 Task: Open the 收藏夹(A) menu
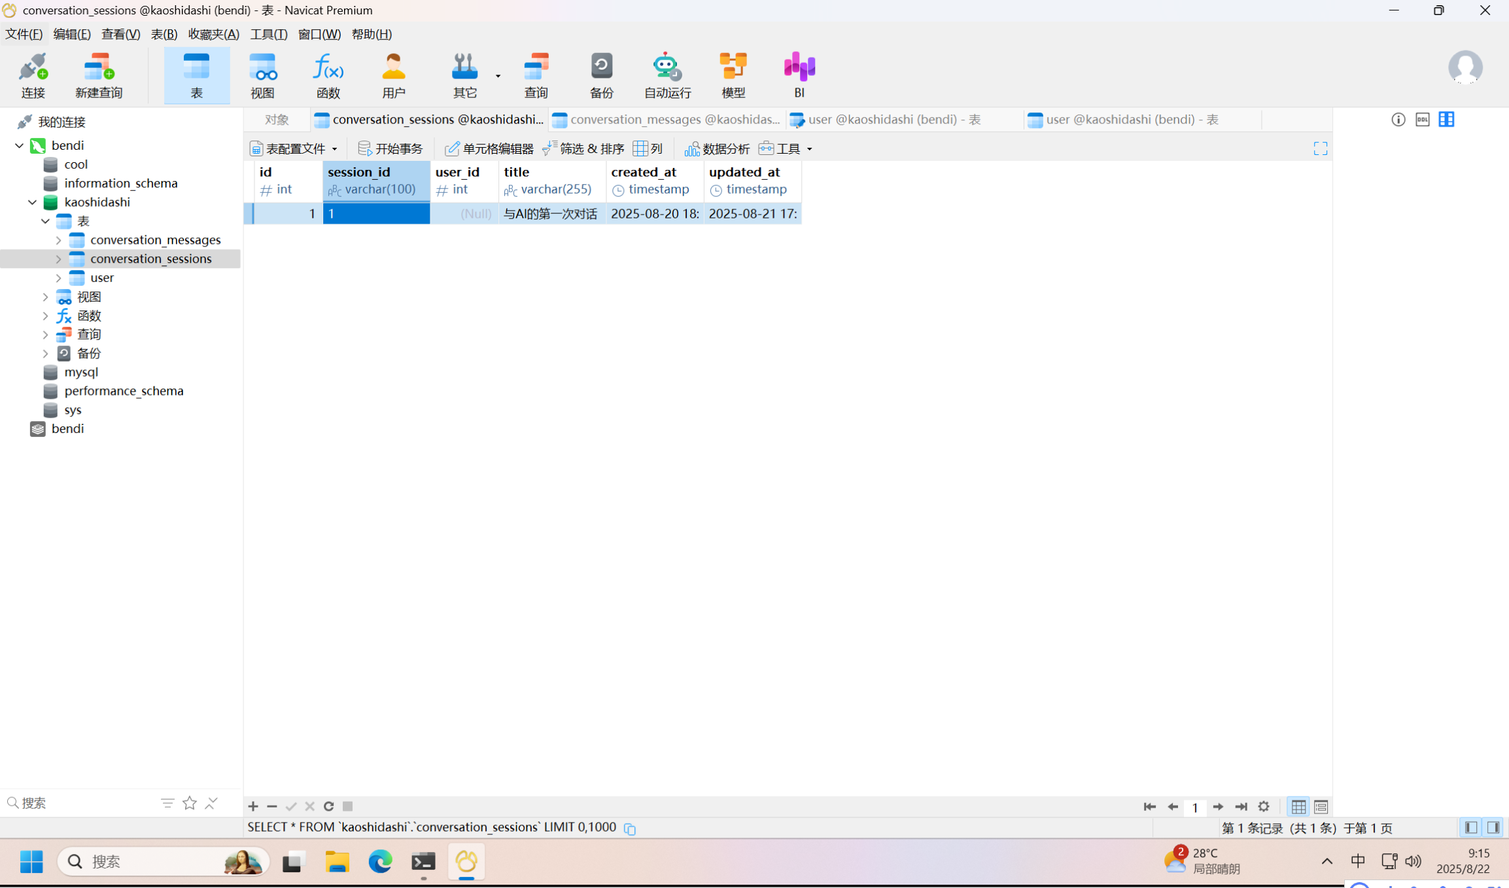(x=214, y=35)
